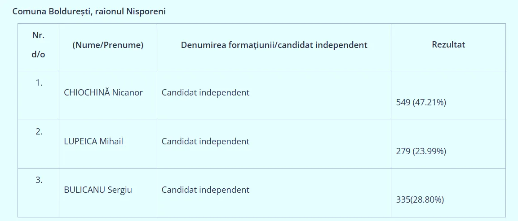Viewport: 518px width, 221px height.
Task: Click the result 335(28.80%)
Action: pos(420,199)
